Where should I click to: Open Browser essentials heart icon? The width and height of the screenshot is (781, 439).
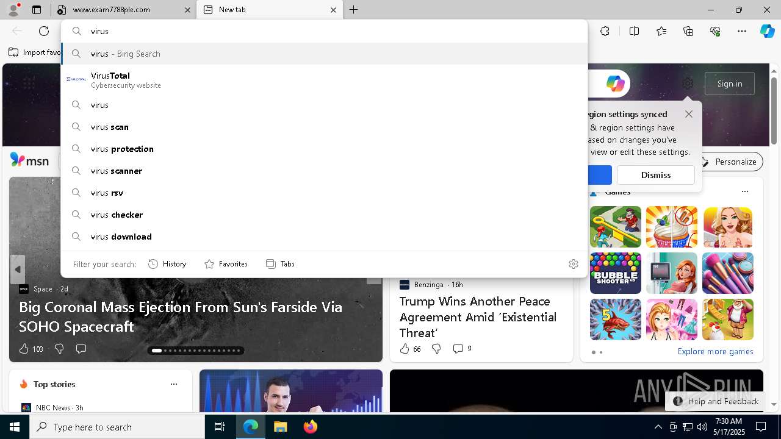715,31
